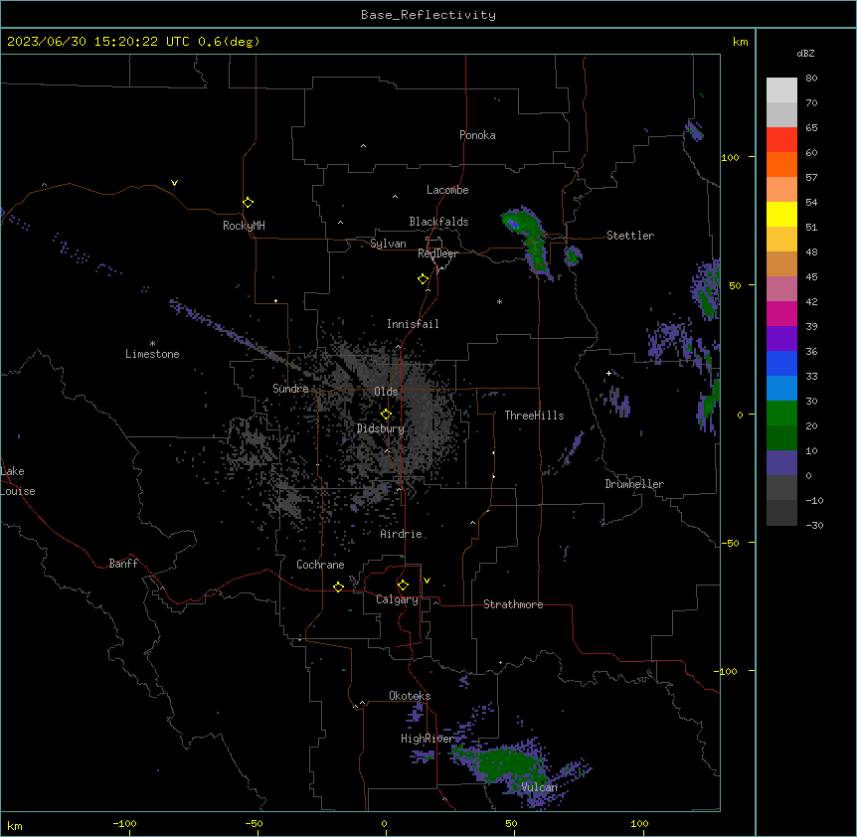The image size is (857, 837).
Task: Click the RedDeer label
Action: coord(437,253)
